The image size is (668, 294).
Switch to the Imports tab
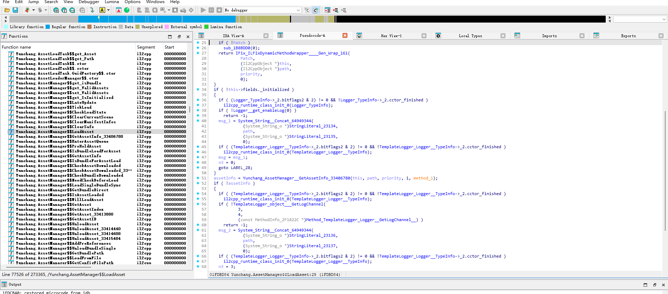(x=549, y=36)
